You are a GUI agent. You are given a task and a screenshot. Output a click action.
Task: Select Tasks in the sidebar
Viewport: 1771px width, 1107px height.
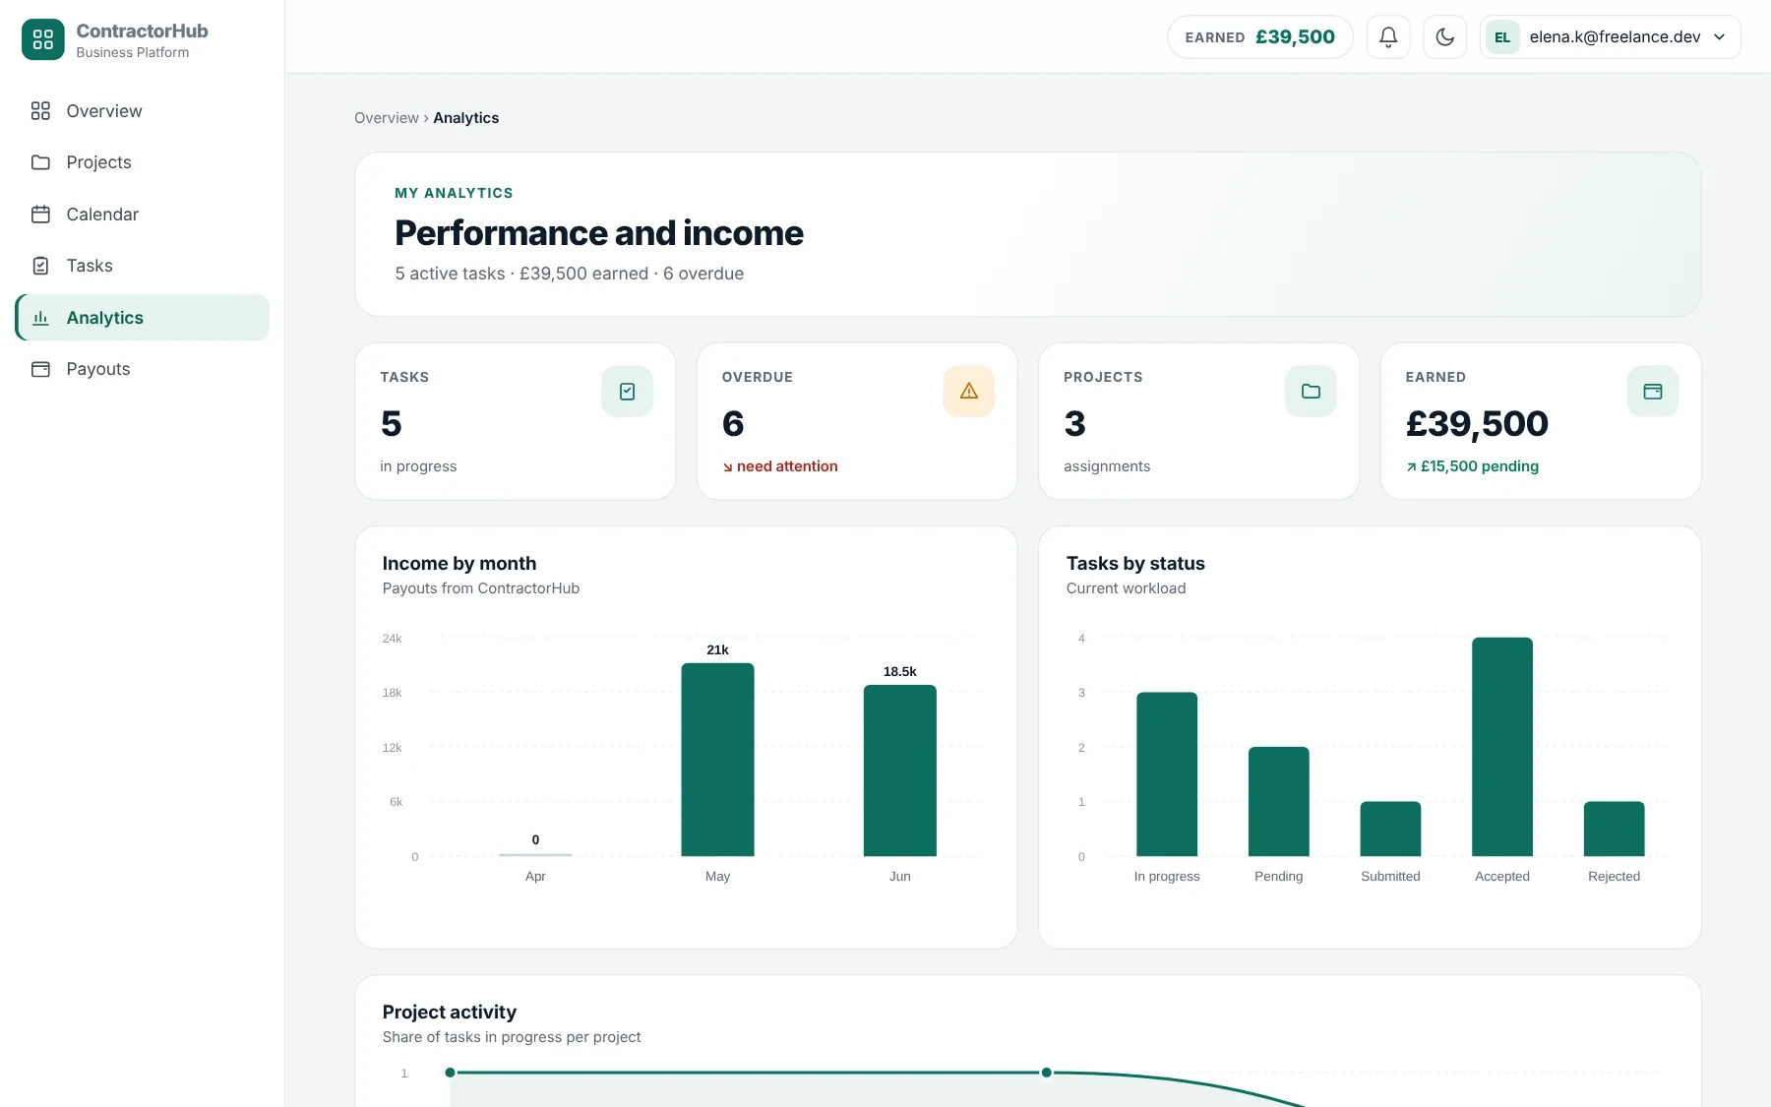(x=143, y=266)
